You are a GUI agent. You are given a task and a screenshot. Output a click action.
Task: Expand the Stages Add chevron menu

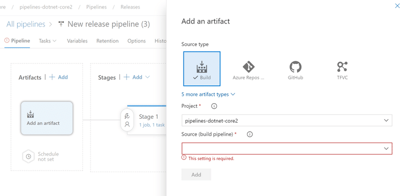(147, 77)
